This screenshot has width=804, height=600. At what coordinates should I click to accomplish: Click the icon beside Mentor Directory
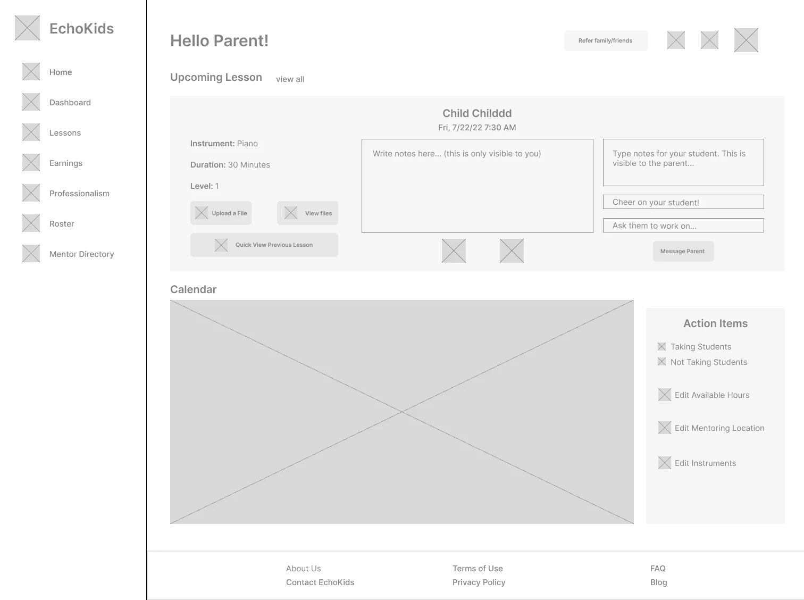(x=31, y=254)
